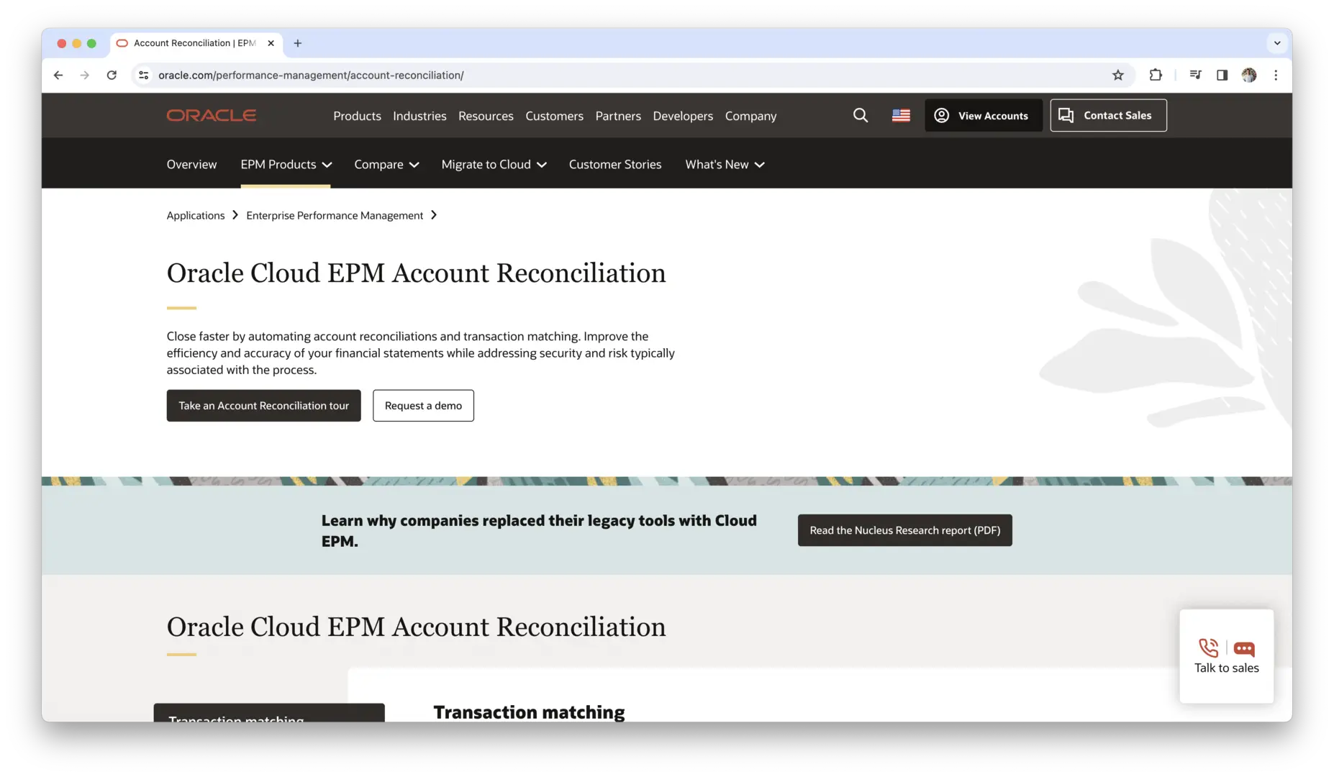Image resolution: width=1334 pixels, height=777 pixels.
Task: Click the Oracle logo
Action: (x=212, y=115)
